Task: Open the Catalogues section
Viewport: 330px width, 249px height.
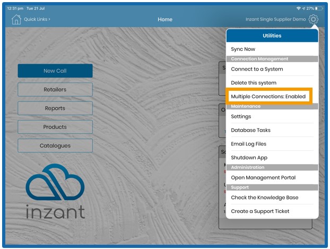Action: click(x=55, y=145)
